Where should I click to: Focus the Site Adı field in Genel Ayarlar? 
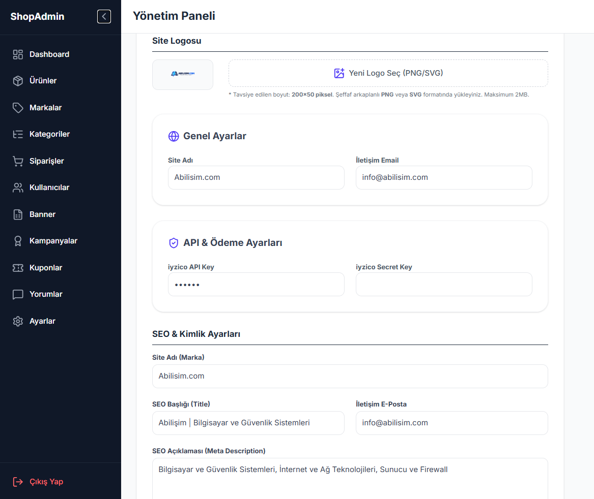point(256,178)
